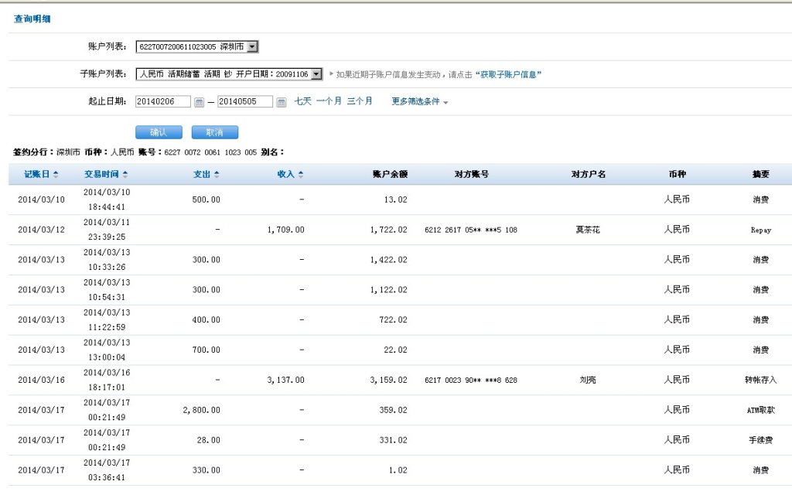Click counterparty name 莫茶花 in table
Screen dimensions: 792x495
click(x=588, y=230)
